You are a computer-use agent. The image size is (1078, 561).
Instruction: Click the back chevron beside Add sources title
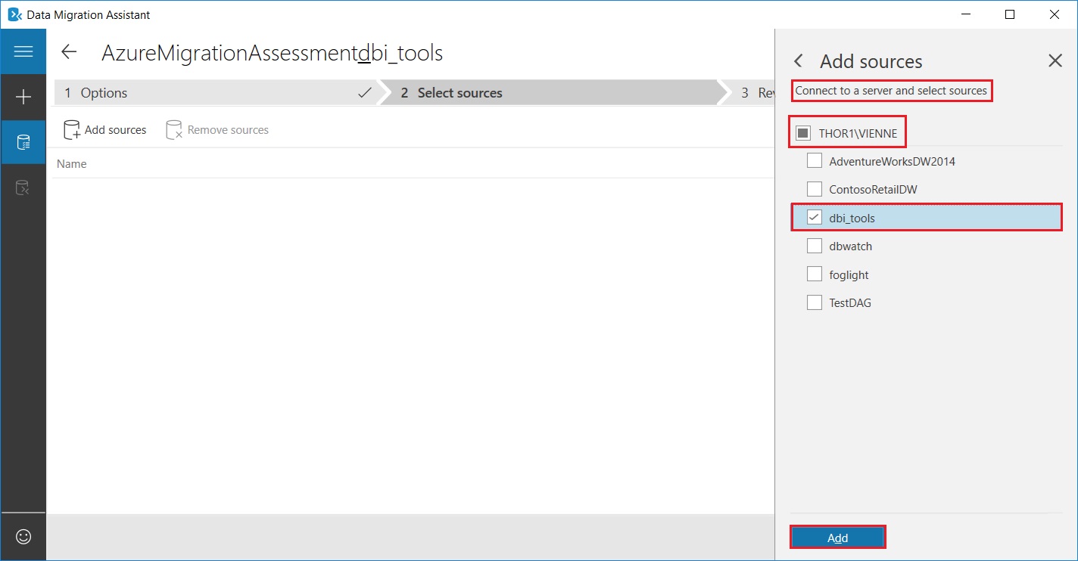(798, 61)
